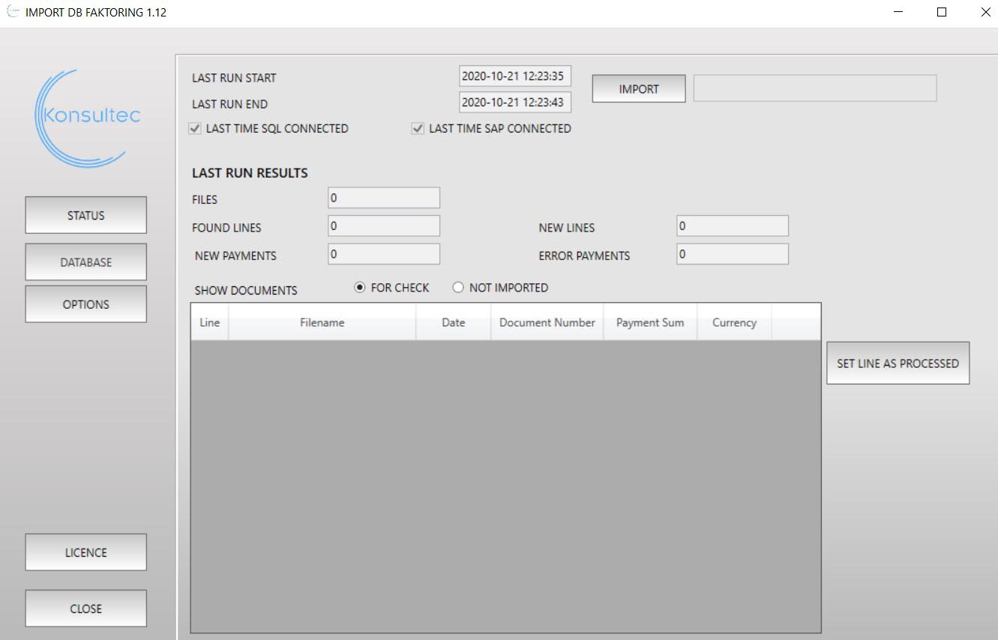Screen dimensions: 998x640
Task: Open the STATUS page
Action: click(x=86, y=215)
